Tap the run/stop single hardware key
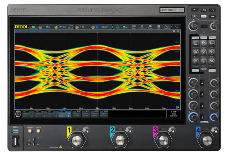227x155 pixels. (195, 10)
